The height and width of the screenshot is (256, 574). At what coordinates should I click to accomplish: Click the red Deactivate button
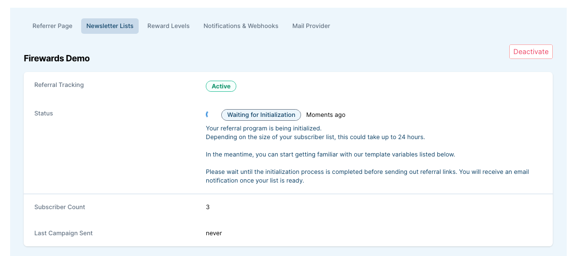pyautogui.click(x=531, y=52)
